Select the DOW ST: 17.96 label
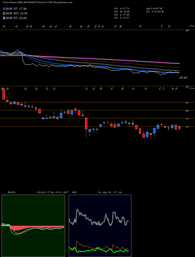195x257 pixels. point(16,9)
